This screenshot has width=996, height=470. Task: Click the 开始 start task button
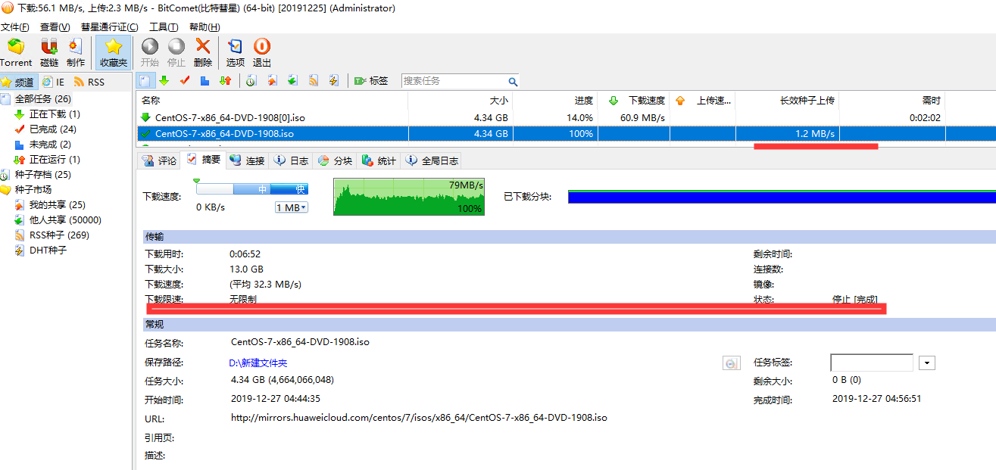[150, 53]
